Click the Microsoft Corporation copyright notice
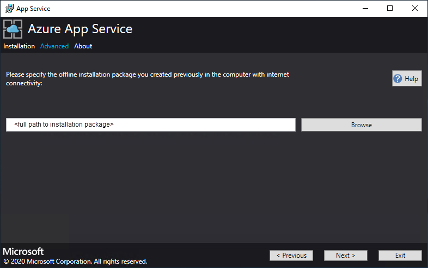 point(75,261)
